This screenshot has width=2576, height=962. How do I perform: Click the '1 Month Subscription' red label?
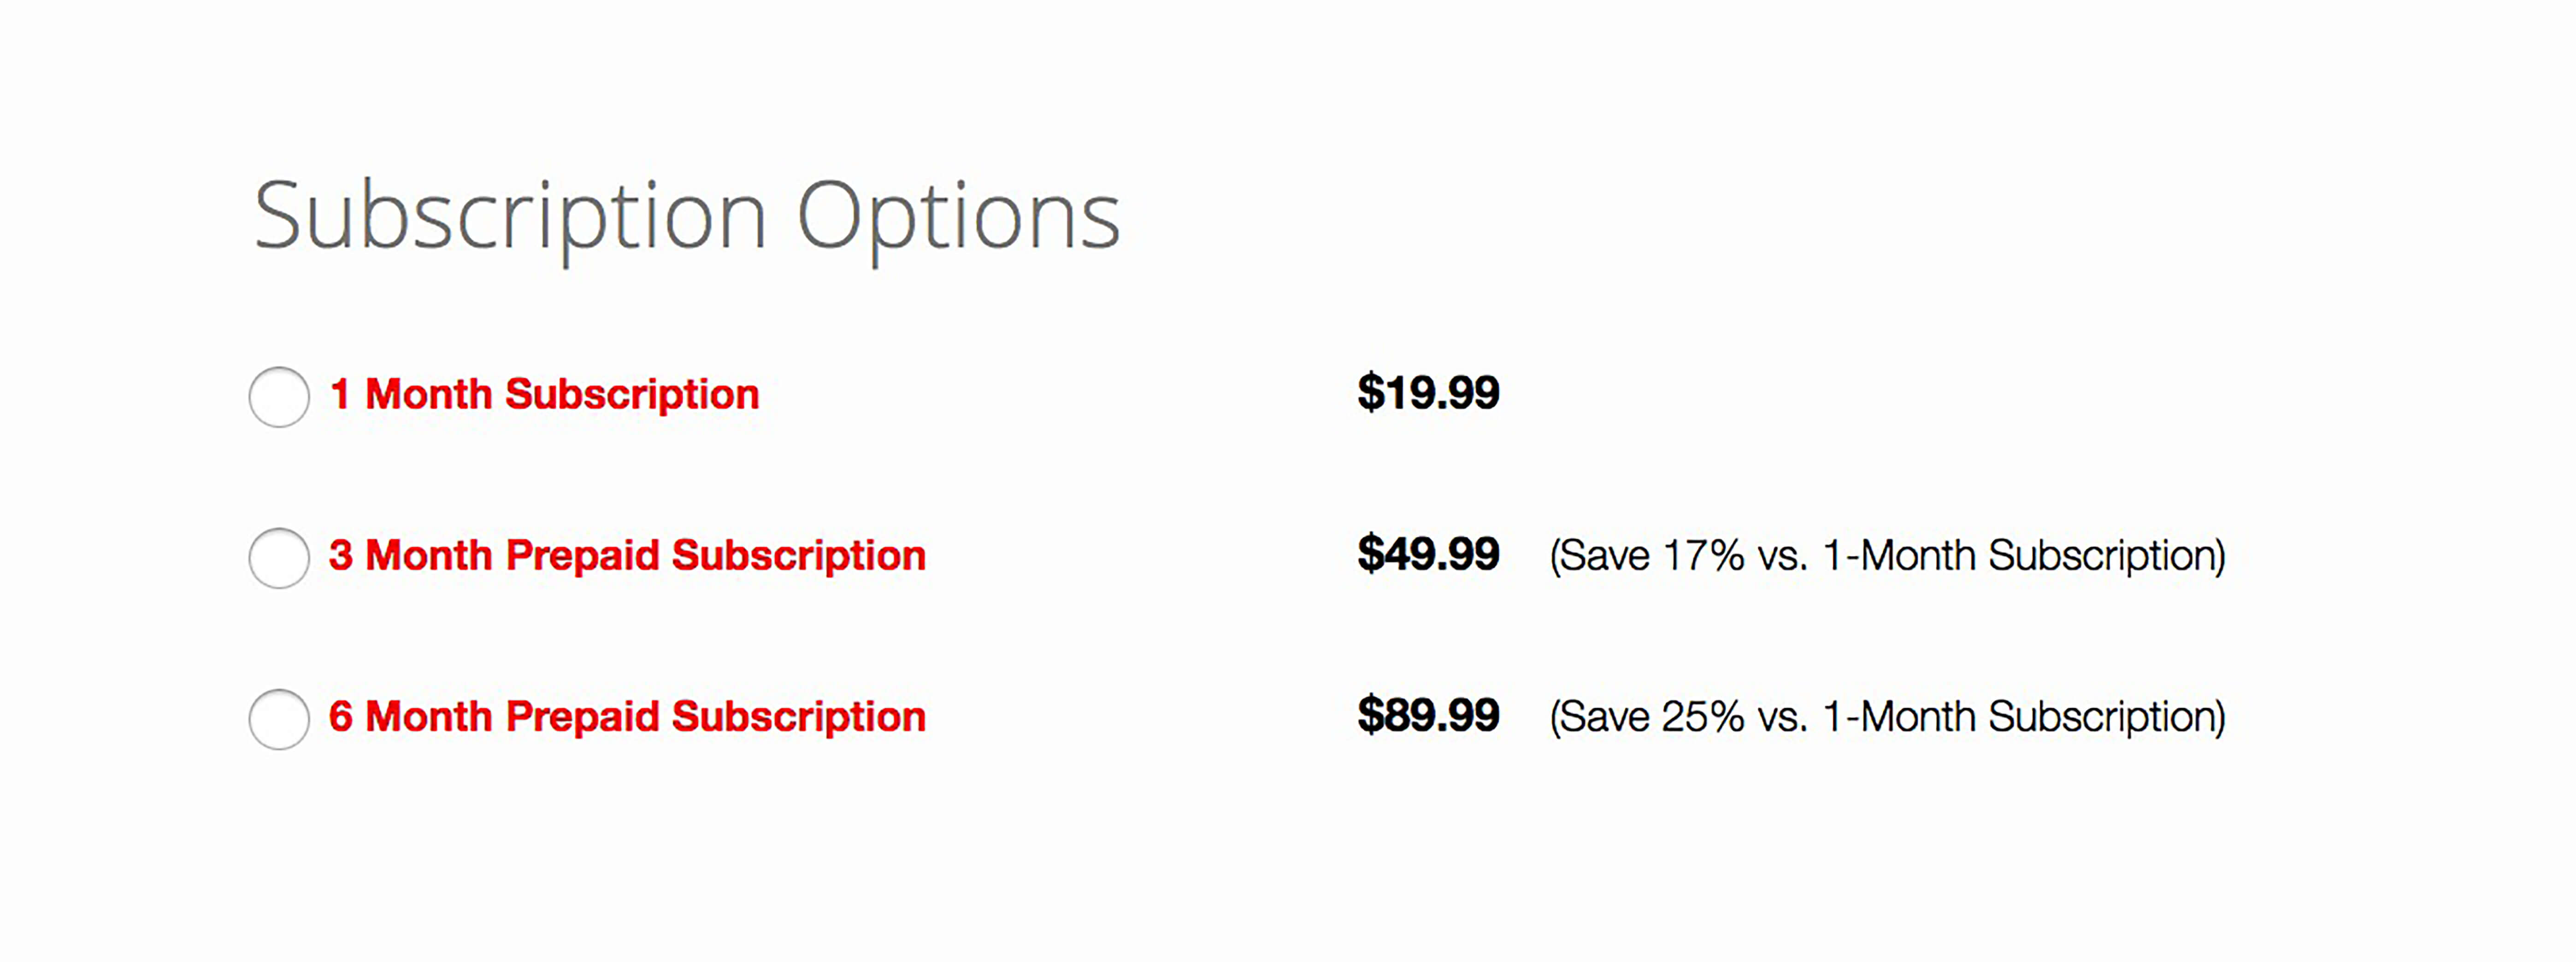544,395
